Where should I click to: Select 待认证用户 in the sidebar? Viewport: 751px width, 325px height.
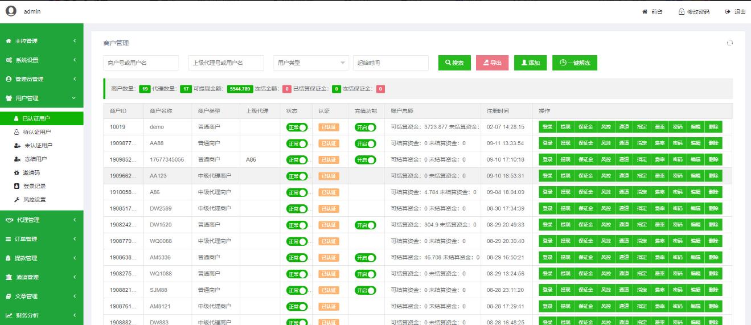click(36, 132)
